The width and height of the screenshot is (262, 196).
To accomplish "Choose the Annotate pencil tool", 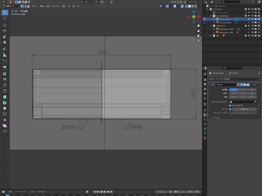I will (5, 49).
